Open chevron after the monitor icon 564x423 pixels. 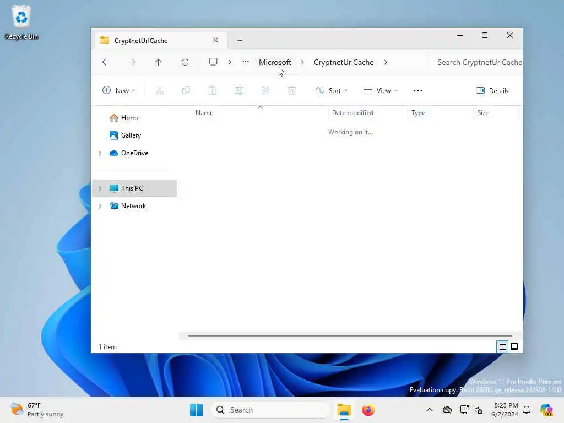[x=230, y=62]
